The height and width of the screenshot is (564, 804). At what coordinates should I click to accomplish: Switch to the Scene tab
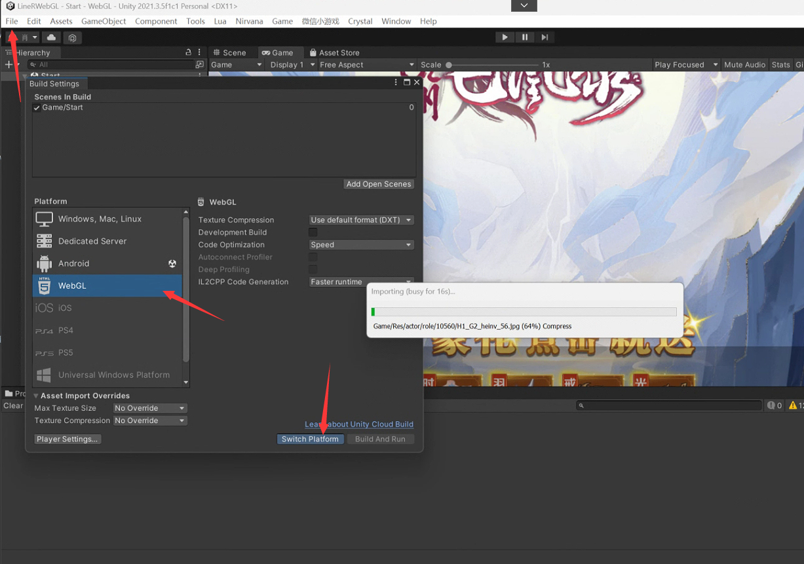click(x=229, y=52)
